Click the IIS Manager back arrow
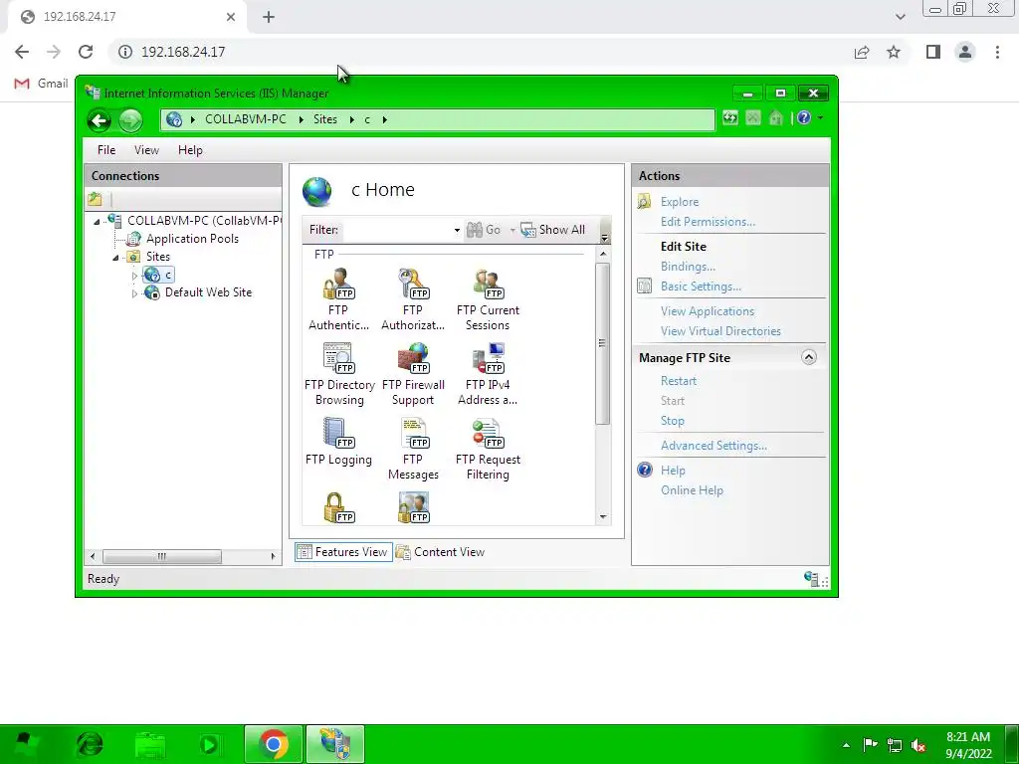Image resolution: width=1019 pixels, height=764 pixels. [x=100, y=120]
